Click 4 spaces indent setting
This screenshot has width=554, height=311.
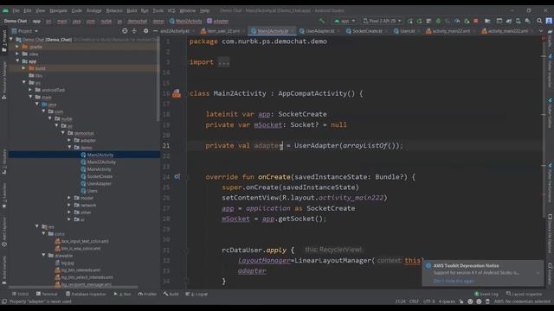pos(447,301)
